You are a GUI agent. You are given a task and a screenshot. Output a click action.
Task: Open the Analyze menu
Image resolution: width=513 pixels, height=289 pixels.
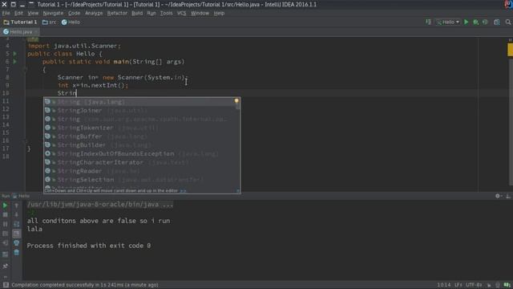pyautogui.click(x=94, y=13)
